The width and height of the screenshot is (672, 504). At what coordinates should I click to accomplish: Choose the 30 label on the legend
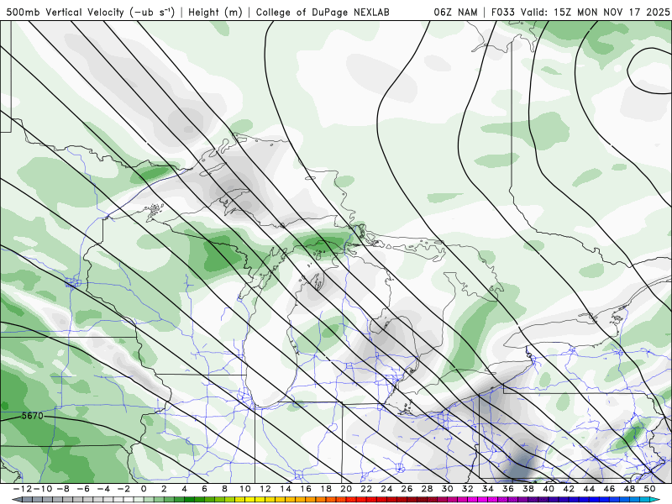tap(448, 489)
